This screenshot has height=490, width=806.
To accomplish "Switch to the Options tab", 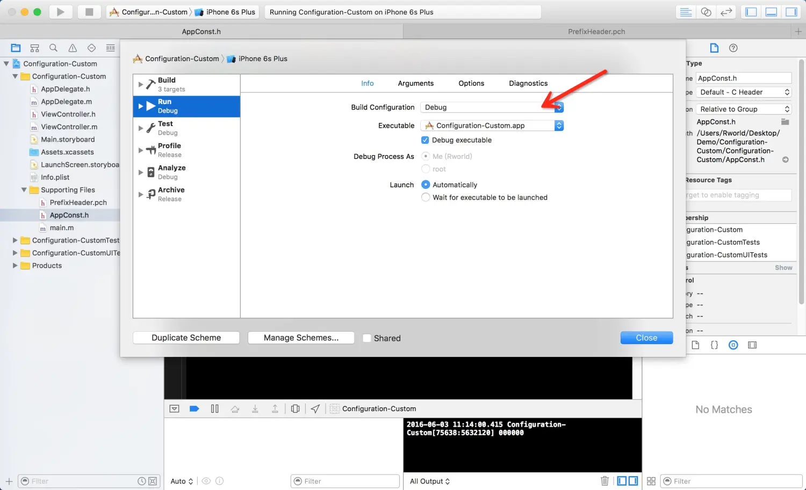I will (471, 83).
